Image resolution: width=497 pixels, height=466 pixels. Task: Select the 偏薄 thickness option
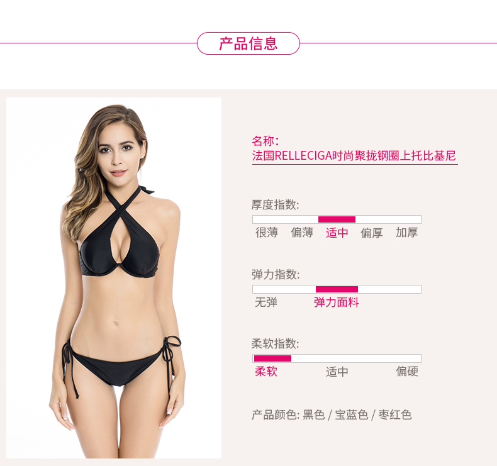pos(302,233)
